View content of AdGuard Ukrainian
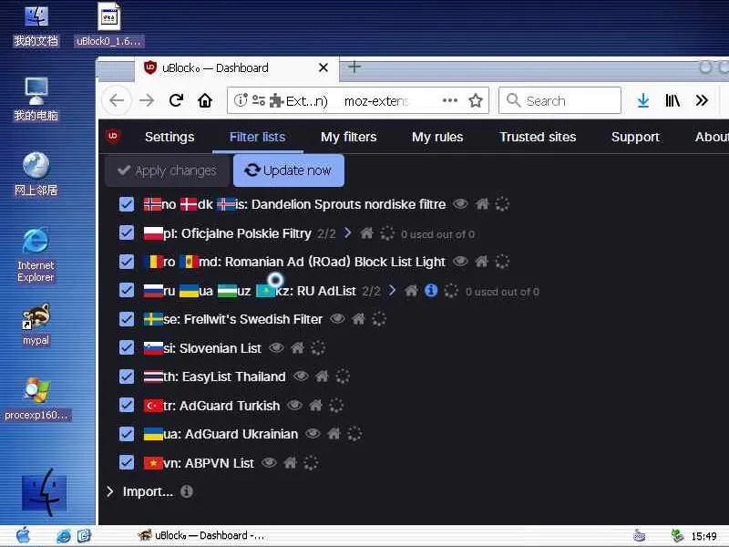The width and height of the screenshot is (729, 547). [x=313, y=434]
